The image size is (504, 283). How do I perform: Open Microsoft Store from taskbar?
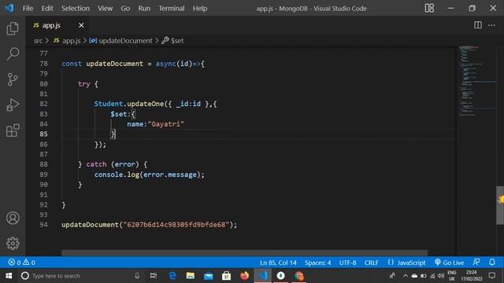point(226,276)
